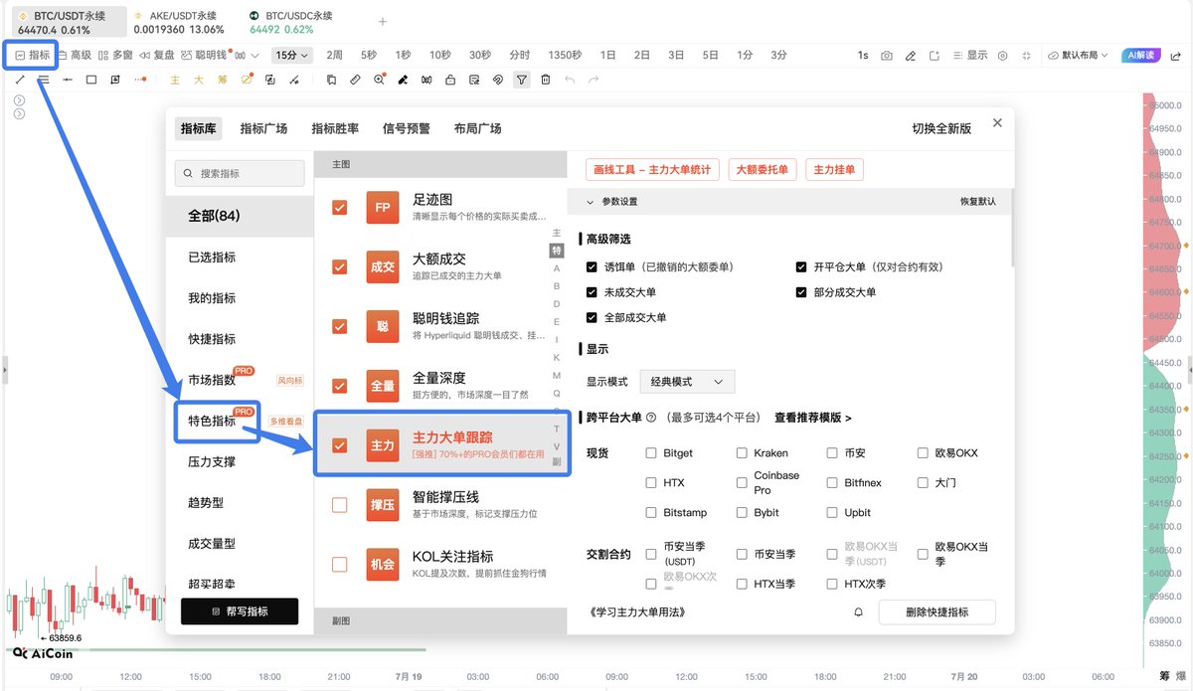Click the 搜索指标 search field

click(240, 173)
